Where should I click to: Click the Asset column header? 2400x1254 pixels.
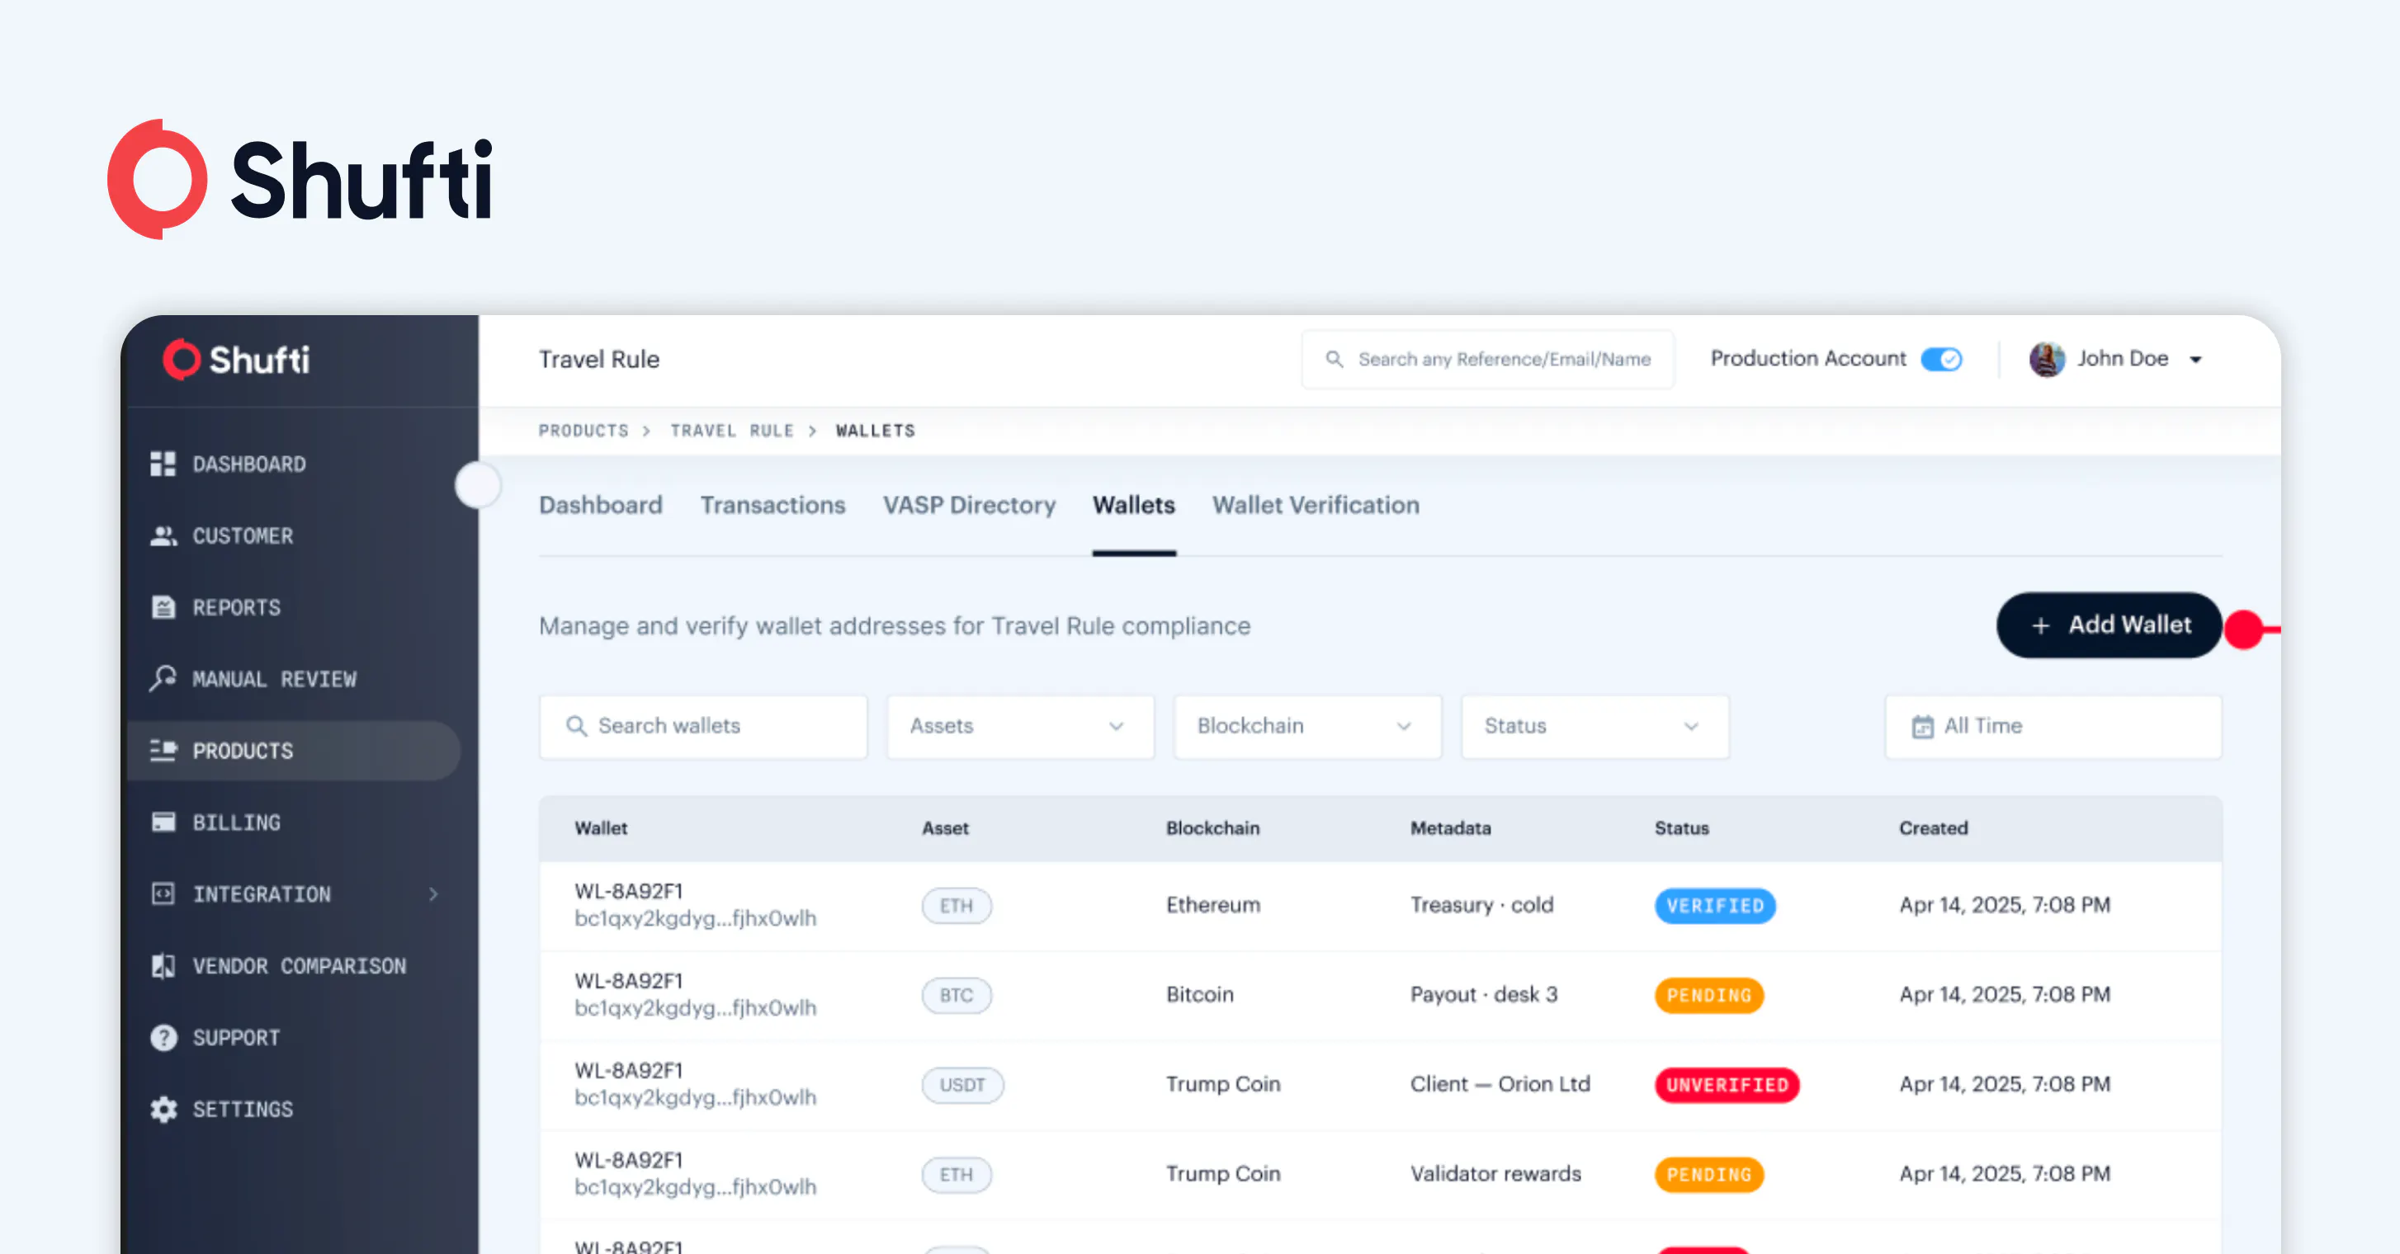pos(945,828)
